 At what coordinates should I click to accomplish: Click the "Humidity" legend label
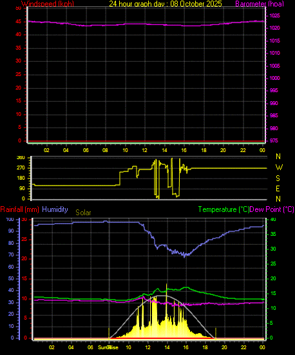[x=55, y=209]
